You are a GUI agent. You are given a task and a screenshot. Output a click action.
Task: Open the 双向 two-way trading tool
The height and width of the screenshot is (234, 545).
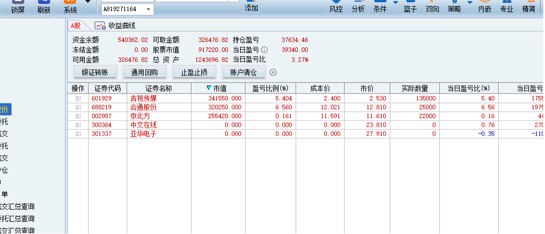point(432,6)
